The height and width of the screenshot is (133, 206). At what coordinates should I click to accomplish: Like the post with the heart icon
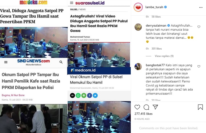pyautogui.click(x=137, y=107)
